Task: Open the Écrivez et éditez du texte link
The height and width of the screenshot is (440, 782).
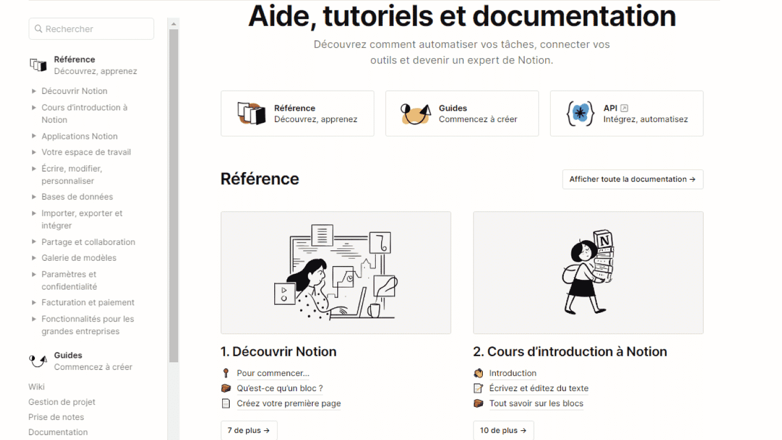Action: click(x=539, y=388)
